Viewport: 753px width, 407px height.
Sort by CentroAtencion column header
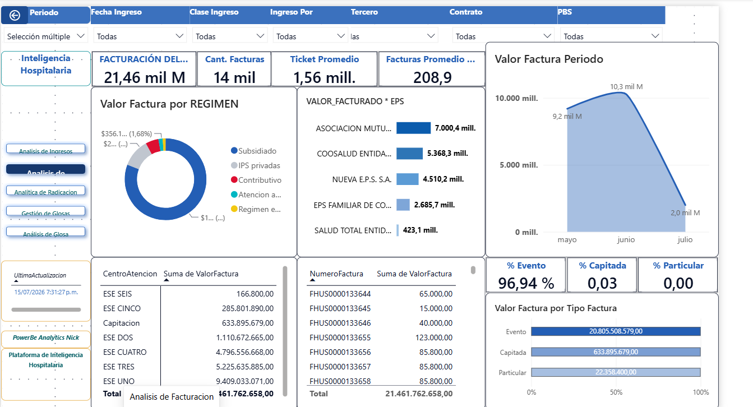[130, 274]
